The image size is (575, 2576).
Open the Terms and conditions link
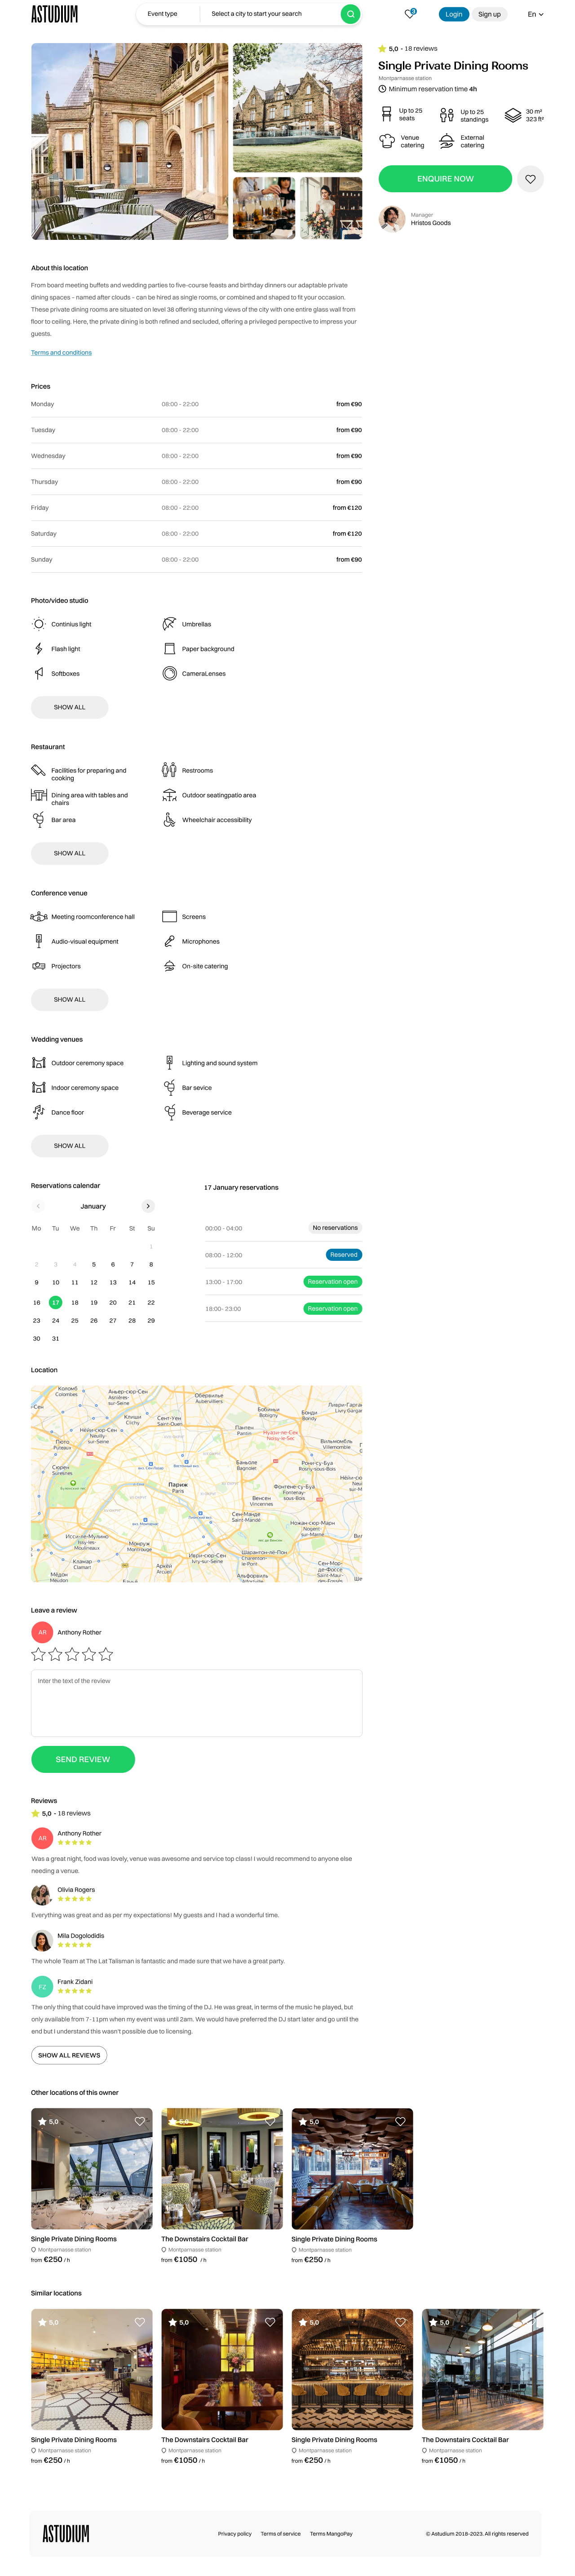[x=61, y=352]
